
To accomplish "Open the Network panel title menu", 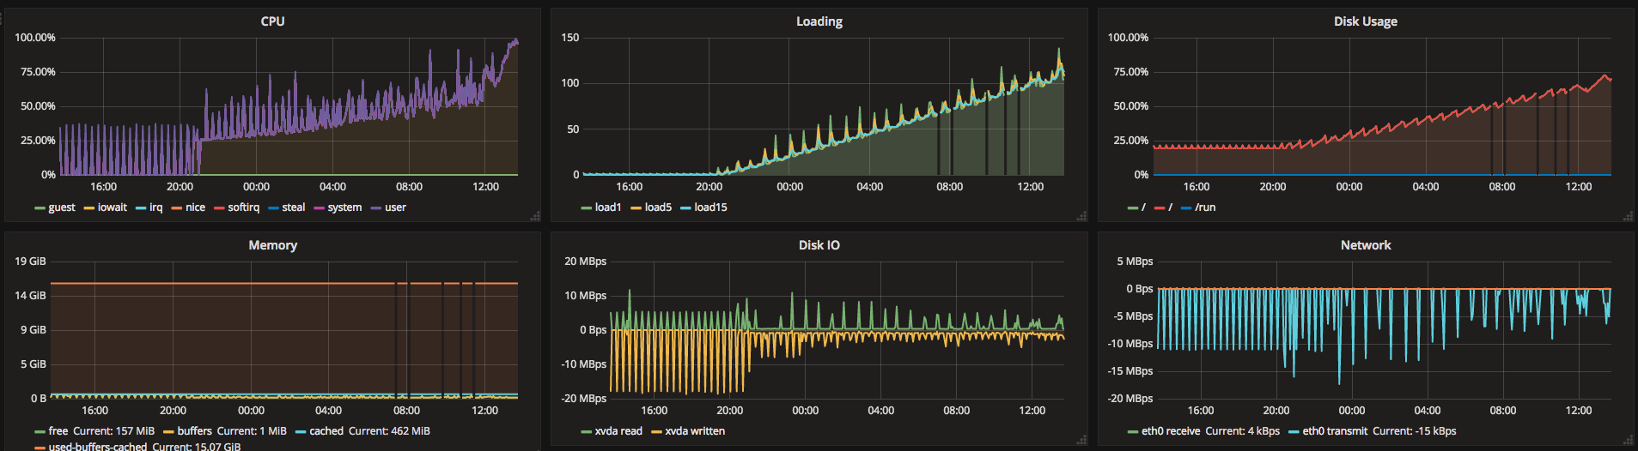I will (1366, 245).
